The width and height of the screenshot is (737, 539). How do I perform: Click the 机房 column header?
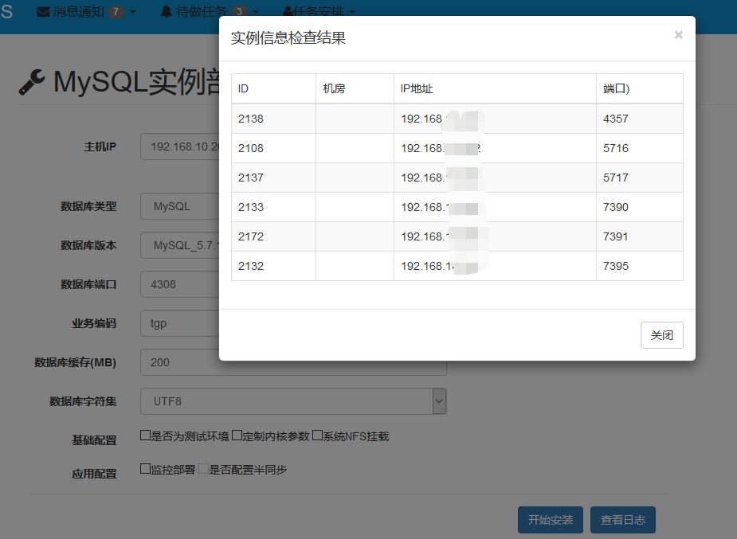click(x=355, y=88)
